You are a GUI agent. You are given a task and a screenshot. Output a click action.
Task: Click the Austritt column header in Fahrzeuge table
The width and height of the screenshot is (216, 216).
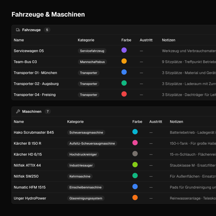pyautogui.click(x=146, y=40)
